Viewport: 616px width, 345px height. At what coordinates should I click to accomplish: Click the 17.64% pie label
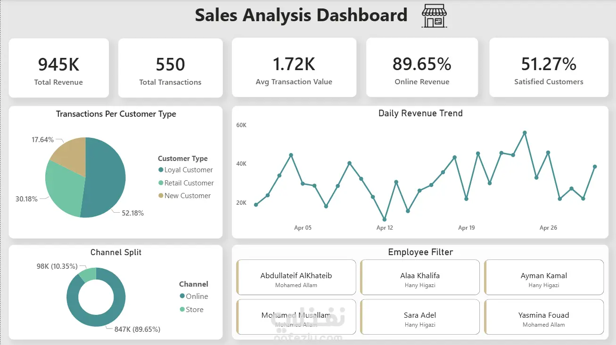[43, 140]
